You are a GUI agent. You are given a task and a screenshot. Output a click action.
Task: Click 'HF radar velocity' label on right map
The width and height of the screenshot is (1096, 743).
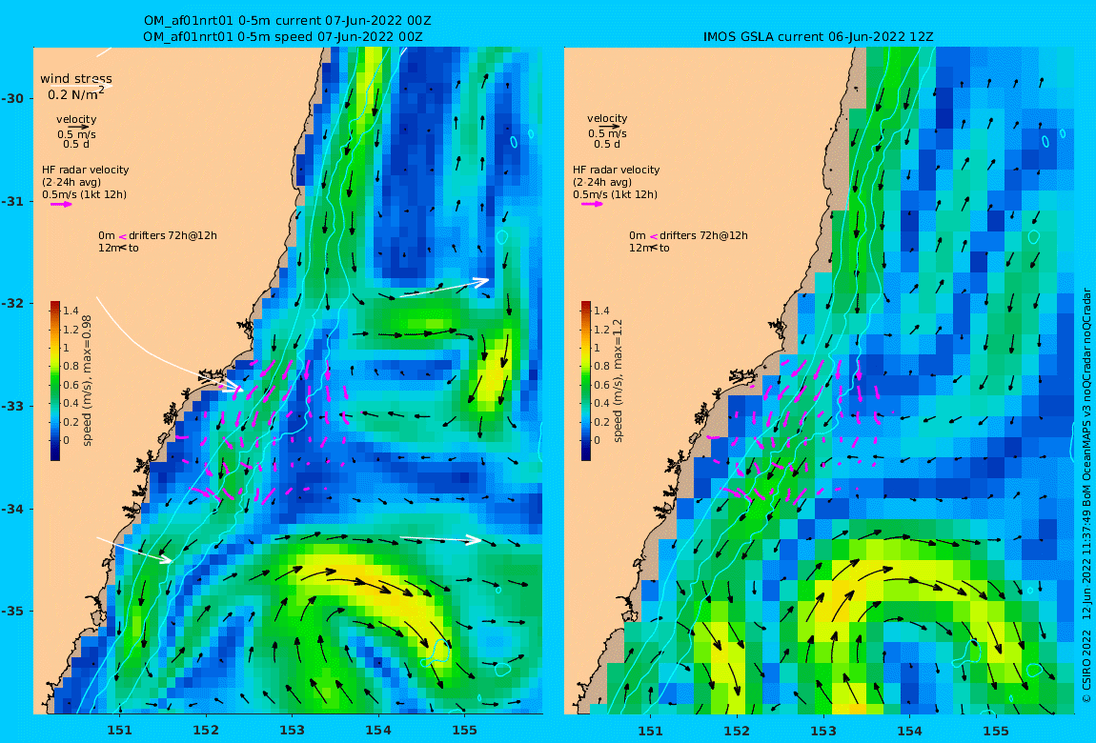[x=617, y=170]
